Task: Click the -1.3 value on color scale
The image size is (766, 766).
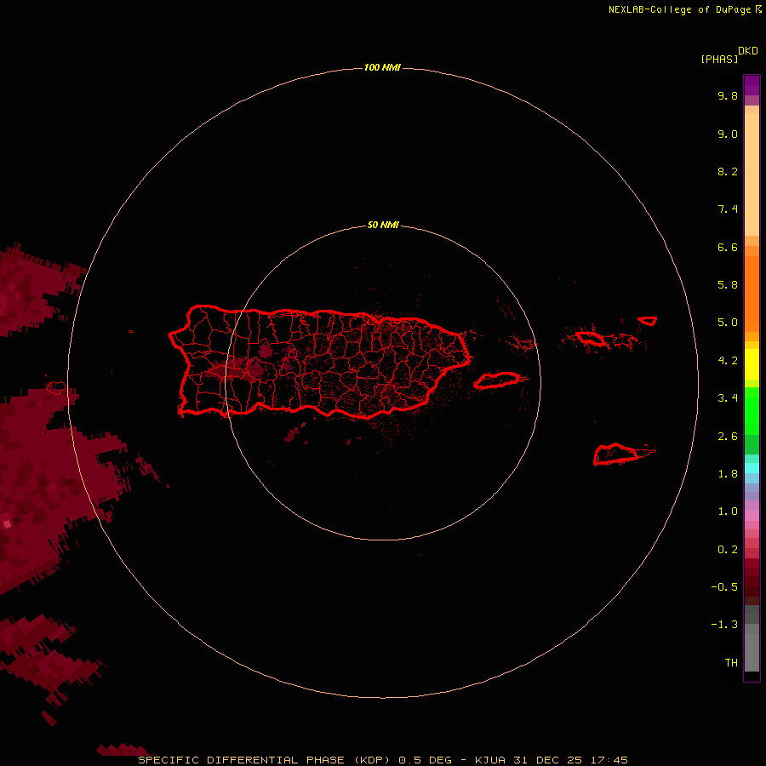Action: click(724, 625)
